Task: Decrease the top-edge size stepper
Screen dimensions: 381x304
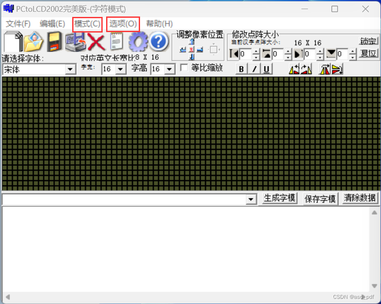Action: click(288, 57)
